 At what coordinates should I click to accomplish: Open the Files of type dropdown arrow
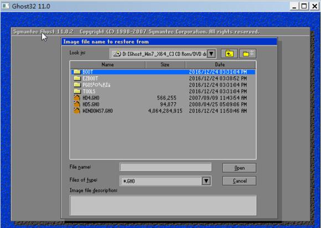pyautogui.click(x=206, y=181)
